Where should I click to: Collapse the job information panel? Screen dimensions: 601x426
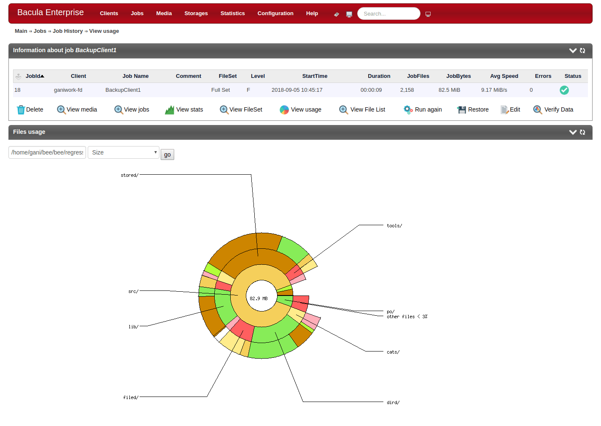pyautogui.click(x=573, y=51)
